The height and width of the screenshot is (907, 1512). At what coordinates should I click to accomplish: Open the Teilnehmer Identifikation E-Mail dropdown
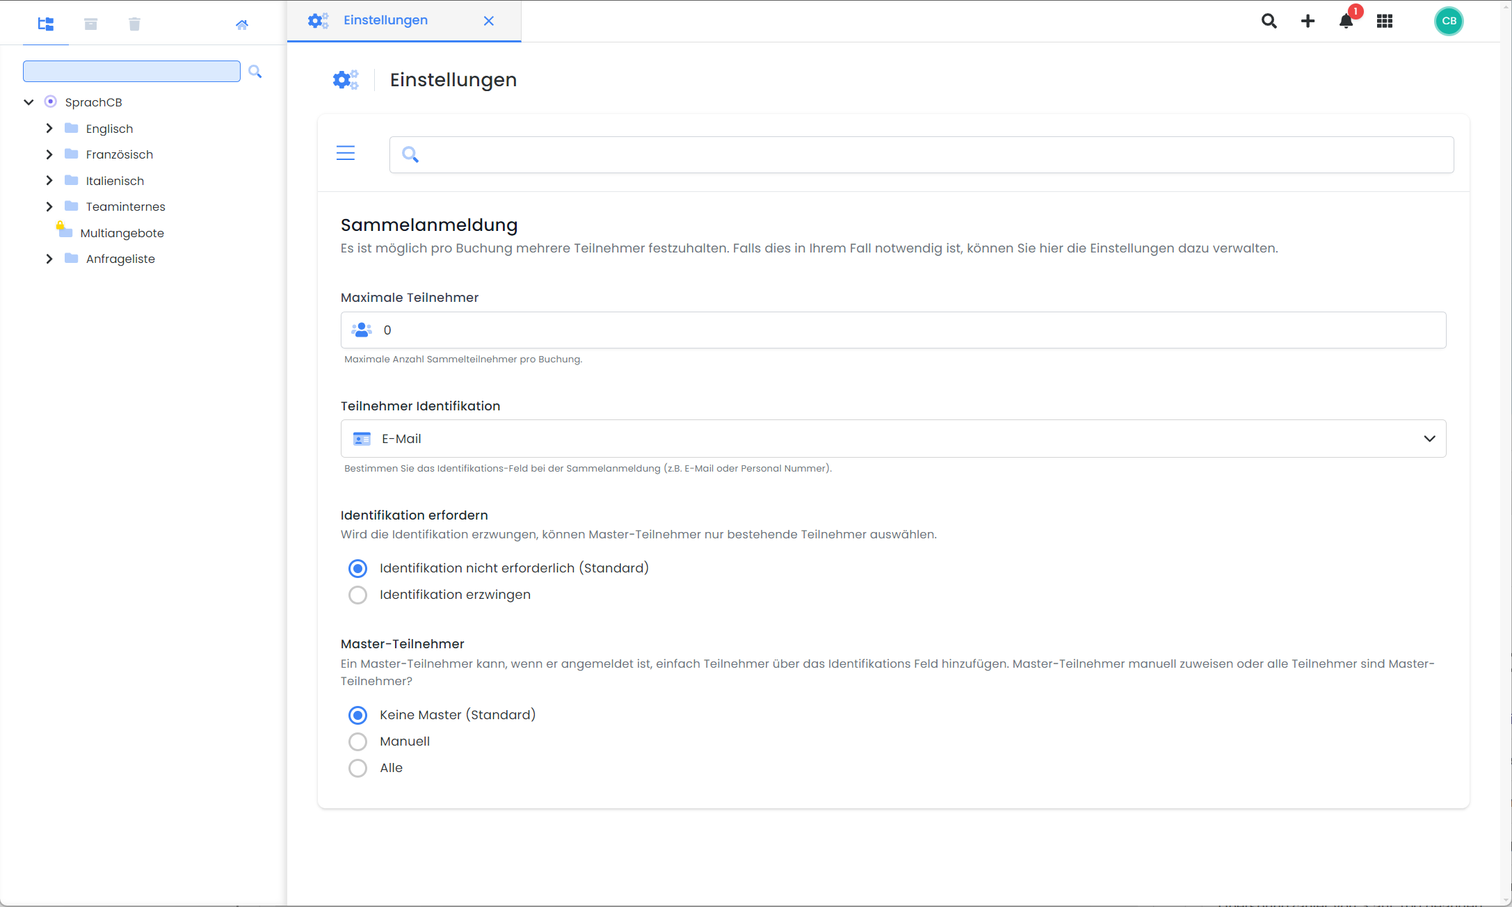[893, 439]
